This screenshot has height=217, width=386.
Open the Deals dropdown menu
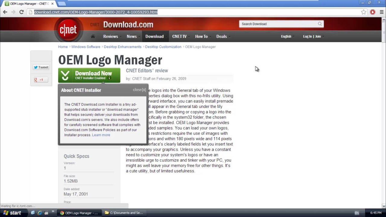(223, 36)
